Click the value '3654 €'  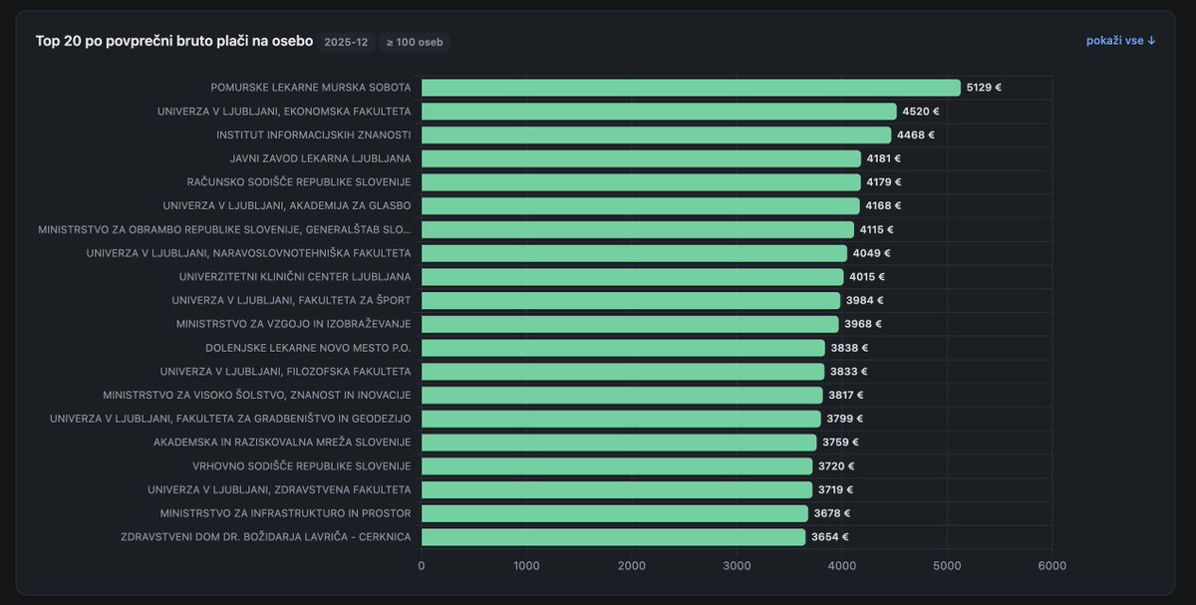click(830, 537)
